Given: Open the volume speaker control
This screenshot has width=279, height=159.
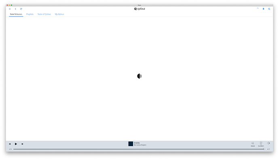Looking at the screenshot, I should tap(268, 143).
